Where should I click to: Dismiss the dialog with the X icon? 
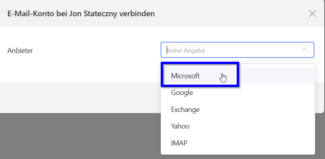pyautogui.click(x=312, y=13)
